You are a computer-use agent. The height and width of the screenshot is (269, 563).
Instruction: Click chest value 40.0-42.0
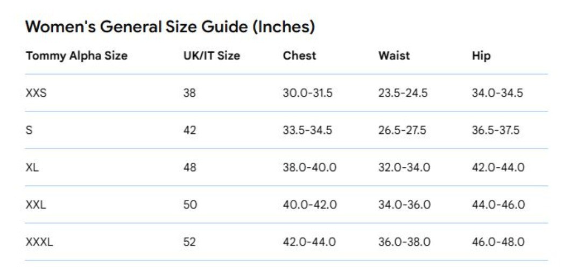pyautogui.click(x=309, y=205)
